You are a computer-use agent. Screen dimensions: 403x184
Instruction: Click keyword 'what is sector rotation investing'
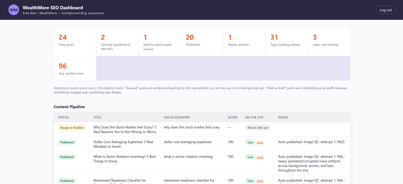point(188,157)
